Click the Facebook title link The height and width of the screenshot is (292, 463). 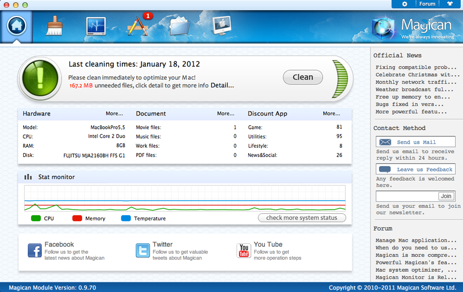tap(59, 244)
